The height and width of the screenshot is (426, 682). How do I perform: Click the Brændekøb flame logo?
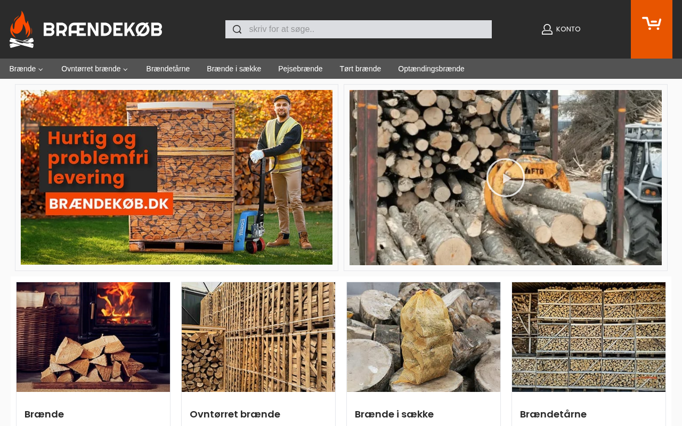tap(21, 29)
